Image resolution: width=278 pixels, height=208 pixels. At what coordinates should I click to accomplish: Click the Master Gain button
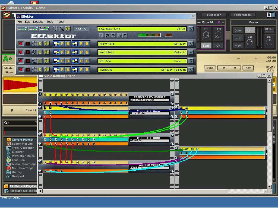[x=238, y=30]
